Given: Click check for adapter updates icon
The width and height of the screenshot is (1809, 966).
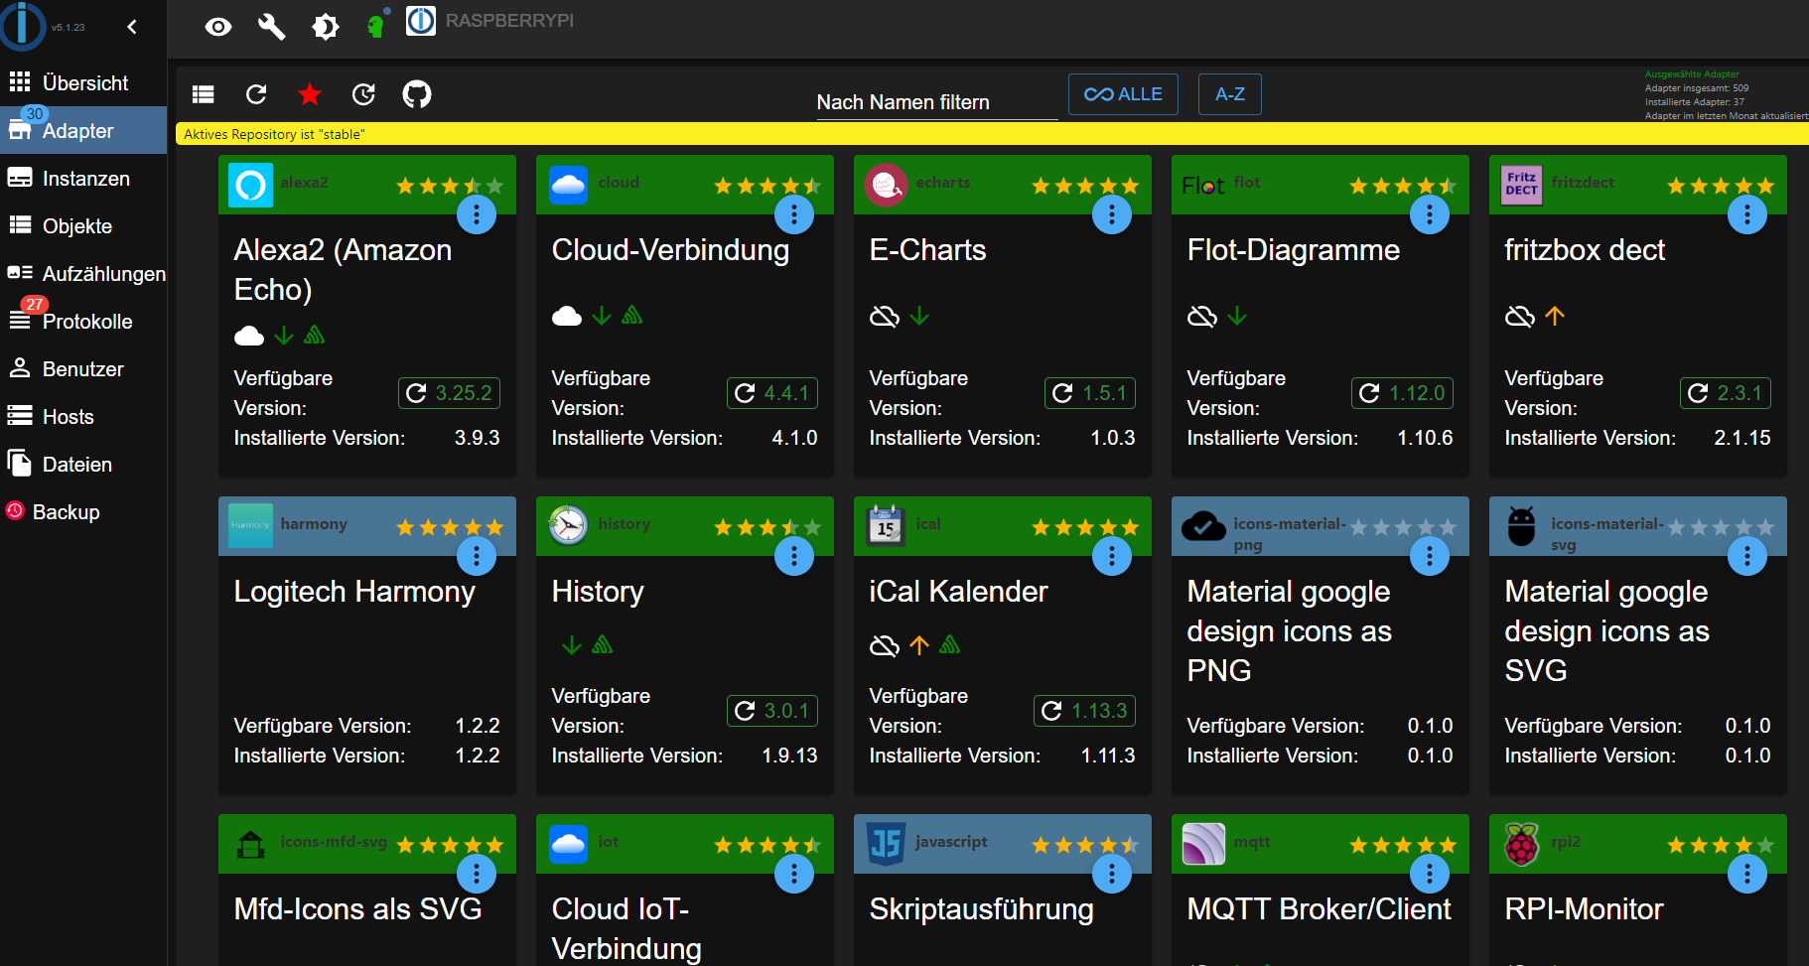Looking at the screenshot, I should click(x=363, y=94).
